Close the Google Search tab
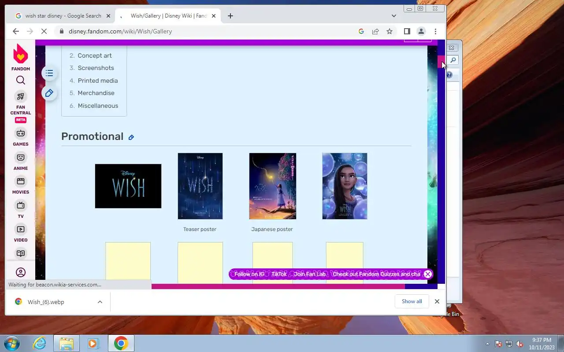This screenshot has height=352, width=564. click(x=108, y=16)
